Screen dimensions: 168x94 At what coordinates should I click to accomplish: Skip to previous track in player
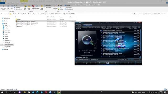click(x=104, y=63)
